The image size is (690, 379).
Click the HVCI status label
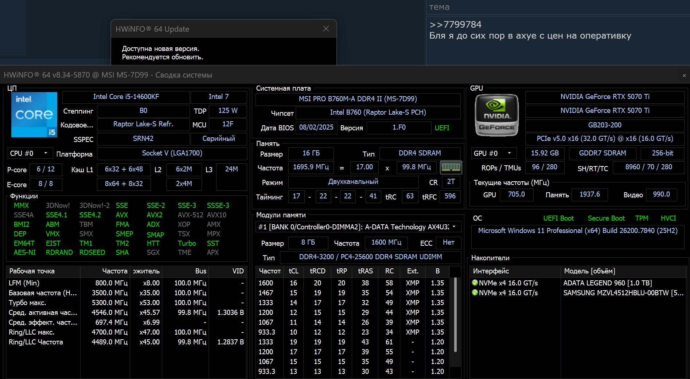tap(668, 218)
